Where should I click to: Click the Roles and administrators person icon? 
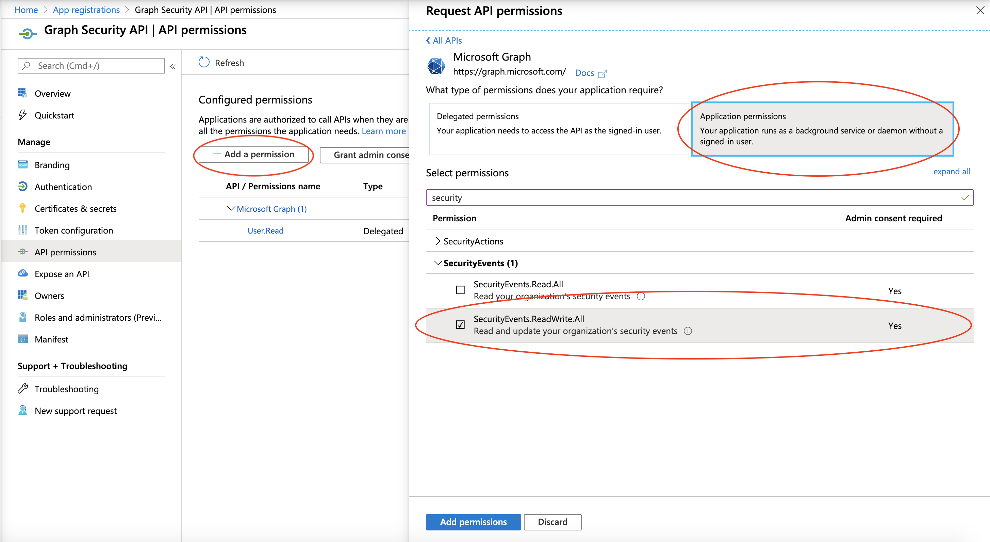[22, 317]
